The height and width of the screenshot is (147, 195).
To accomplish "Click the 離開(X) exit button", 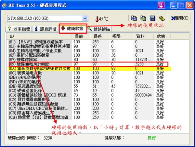I will click(180, 18).
